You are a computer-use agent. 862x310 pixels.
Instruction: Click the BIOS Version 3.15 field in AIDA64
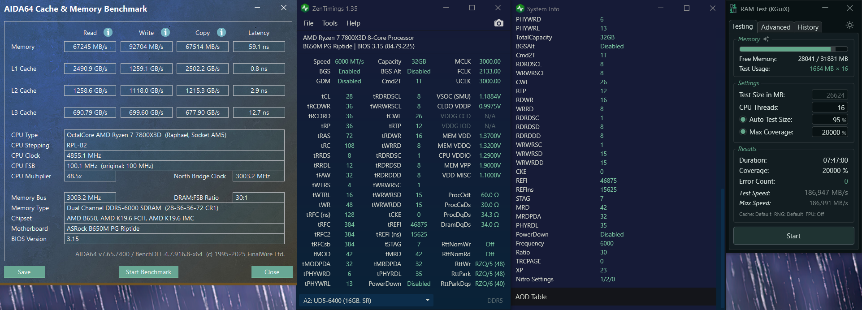point(174,239)
